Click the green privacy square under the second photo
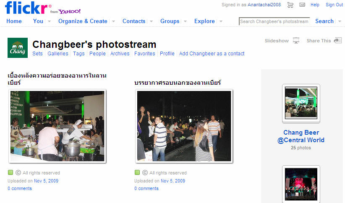The width and height of the screenshot is (345, 203). click(137, 173)
